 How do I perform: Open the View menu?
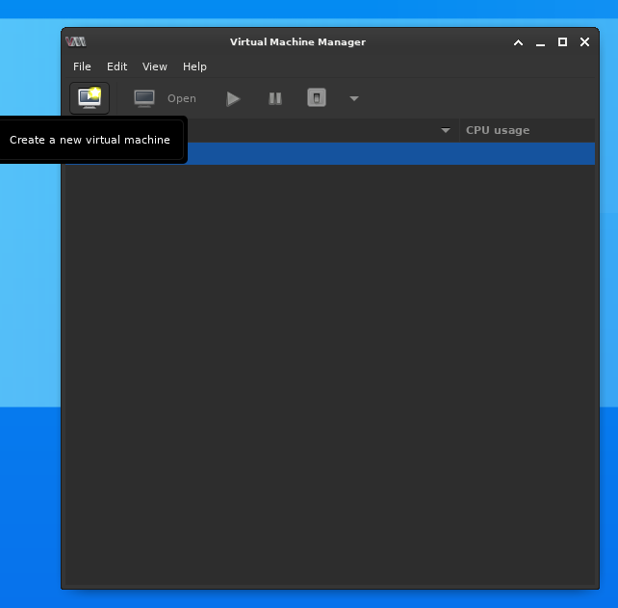point(154,66)
